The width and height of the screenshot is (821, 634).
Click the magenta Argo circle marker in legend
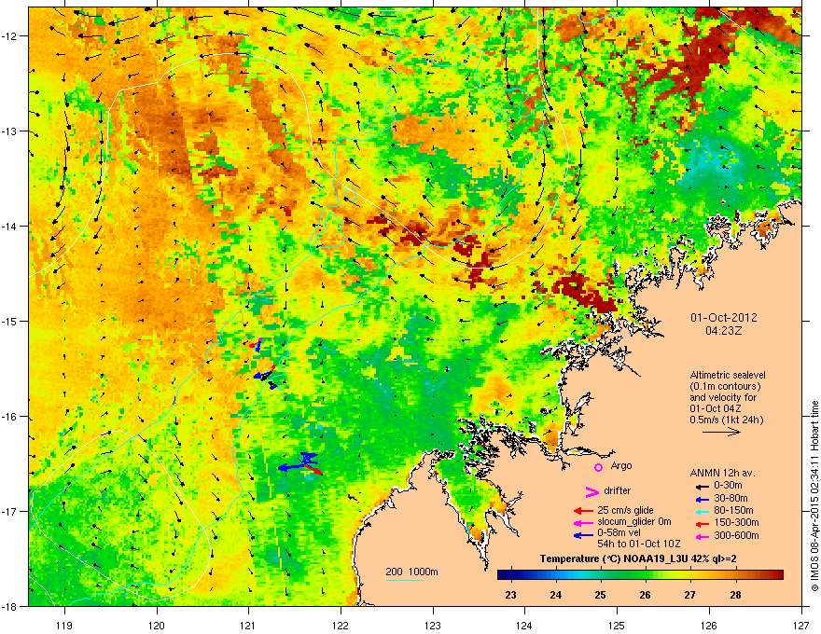pyautogui.click(x=598, y=467)
